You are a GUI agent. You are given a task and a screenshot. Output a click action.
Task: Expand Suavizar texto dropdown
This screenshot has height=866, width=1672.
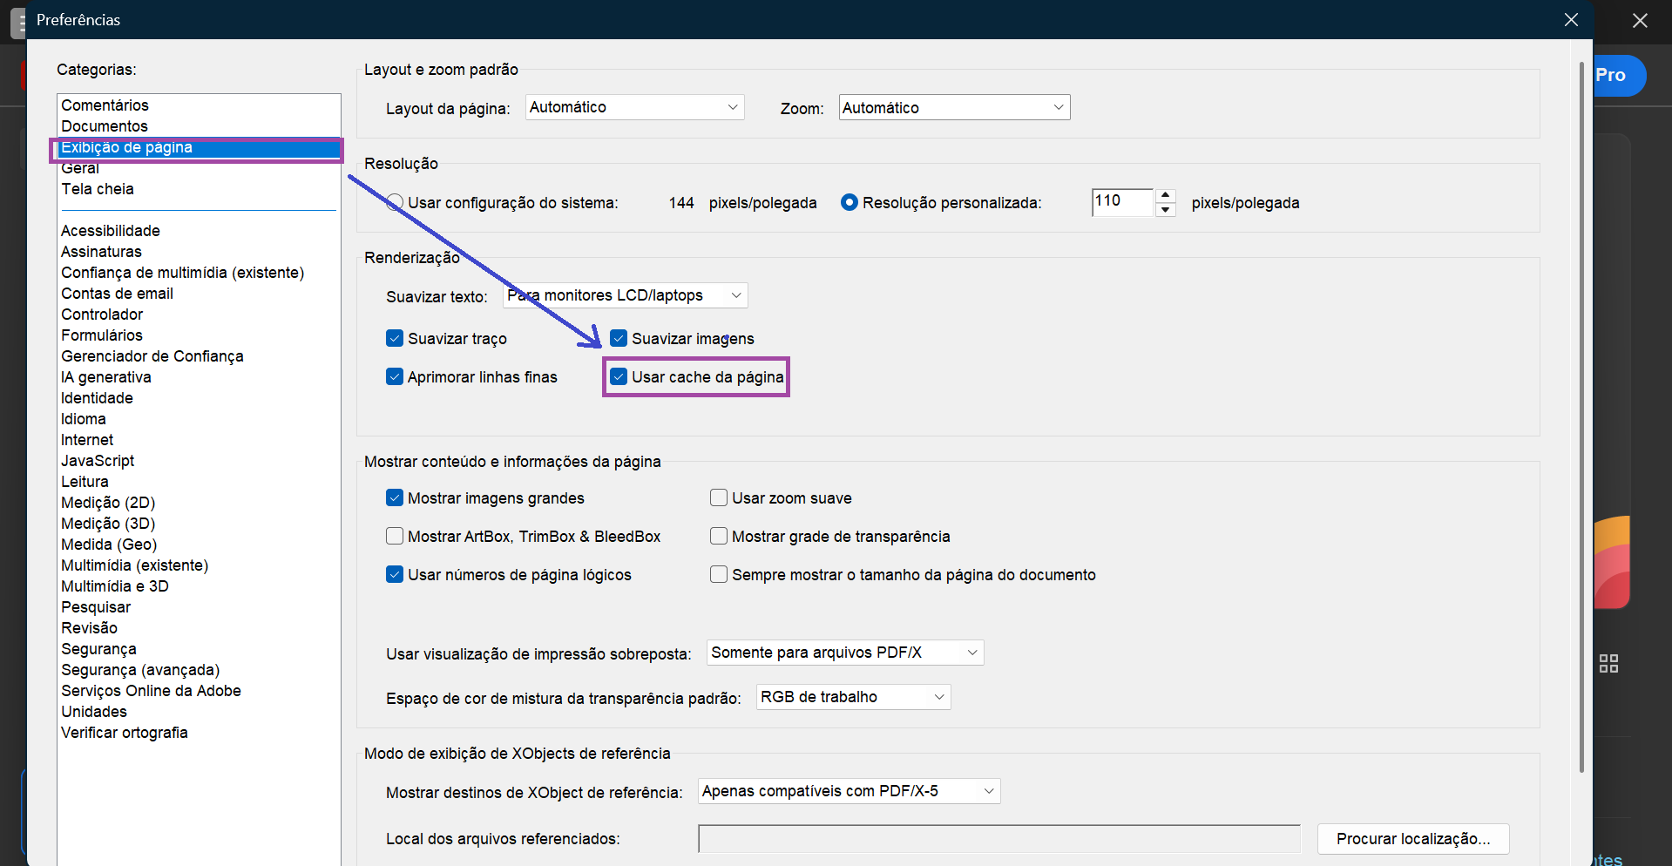pyautogui.click(x=625, y=295)
